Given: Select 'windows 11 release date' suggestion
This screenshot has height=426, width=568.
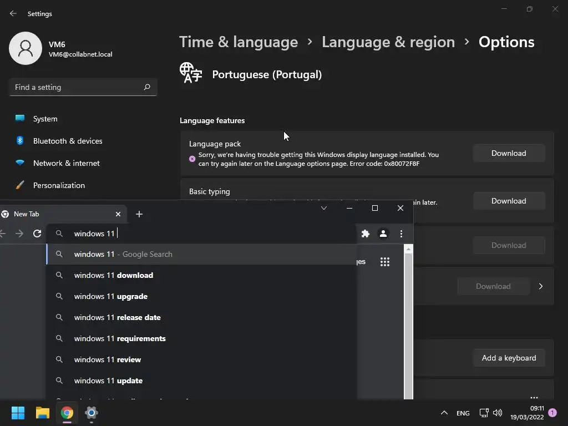Looking at the screenshot, I should (x=201, y=317).
